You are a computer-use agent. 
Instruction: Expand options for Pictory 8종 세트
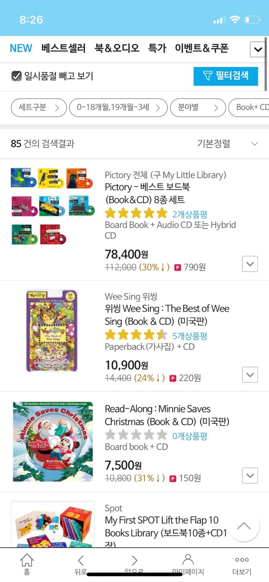[x=250, y=264]
